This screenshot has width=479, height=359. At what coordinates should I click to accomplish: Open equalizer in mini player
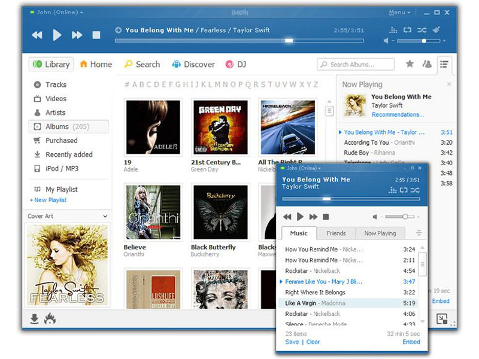[x=393, y=190]
